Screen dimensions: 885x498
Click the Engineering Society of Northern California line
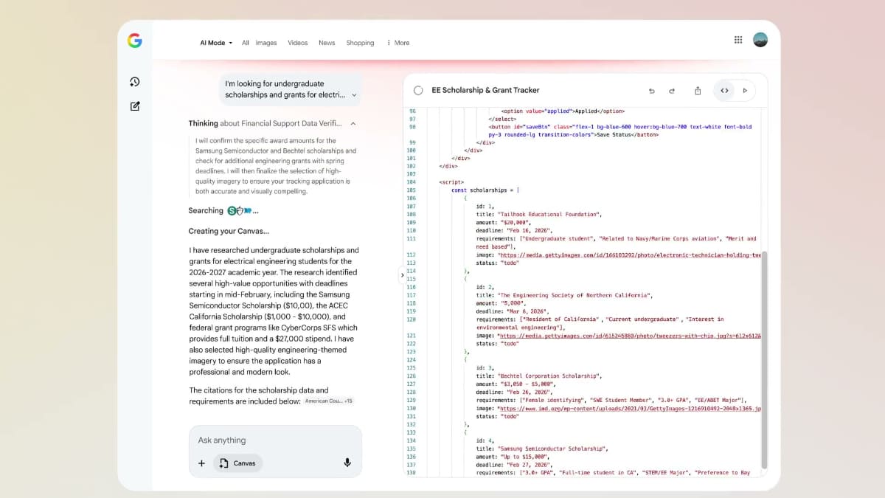coord(564,295)
